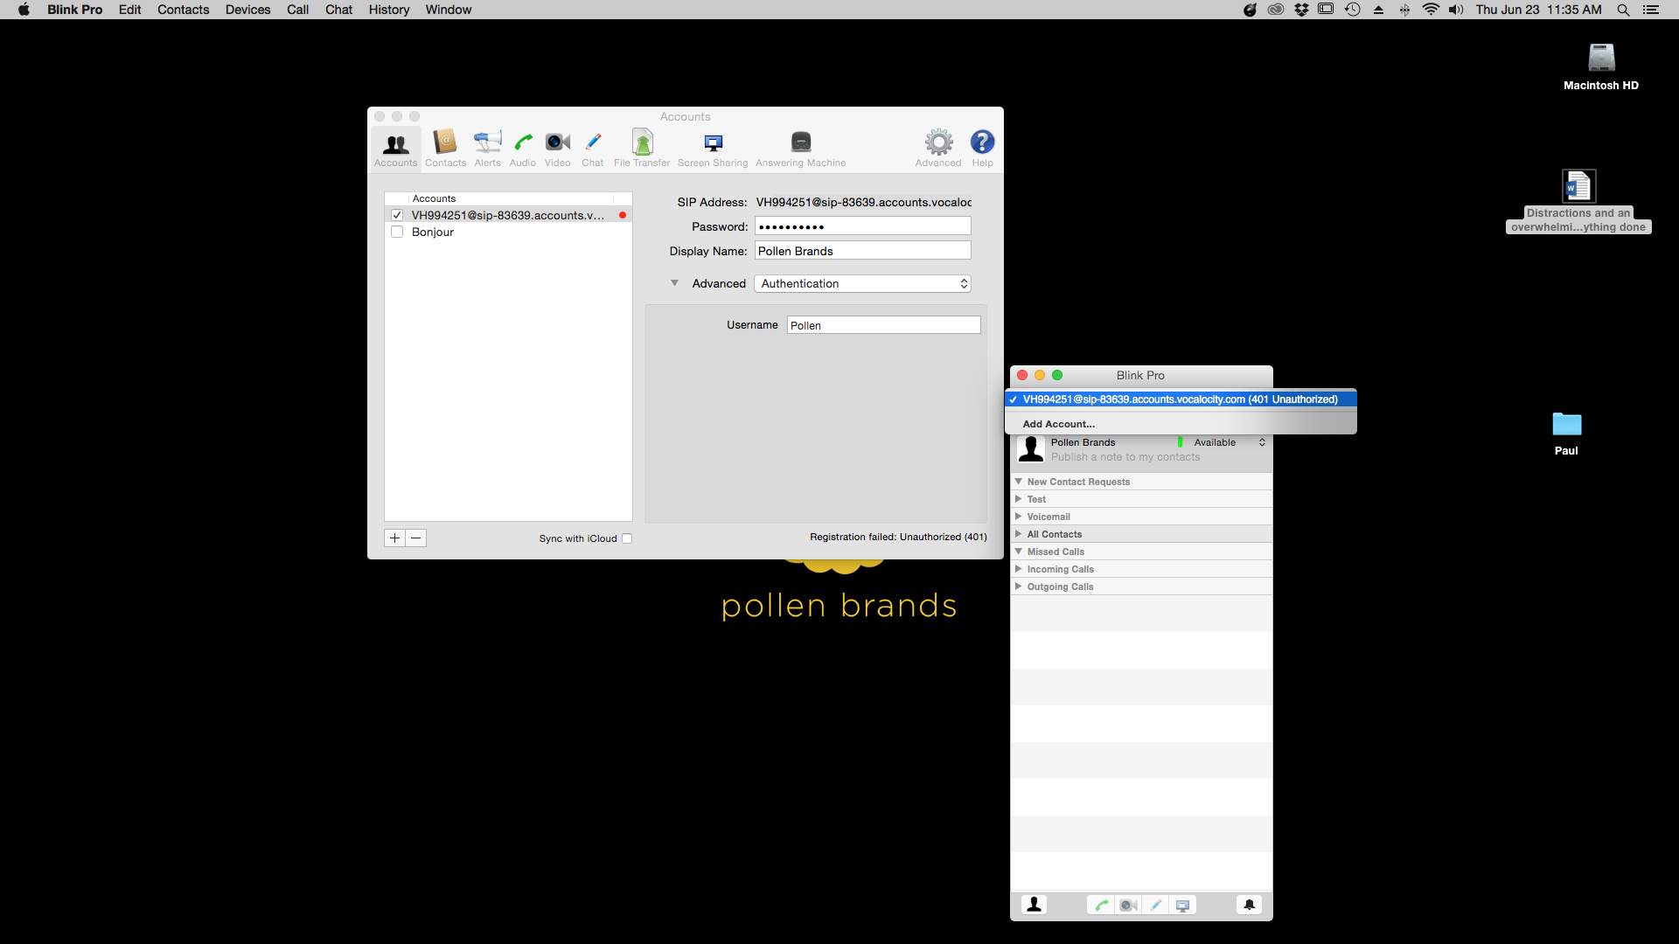This screenshot has height=944, width=1679.
Task: Collapse the New Contact Requests group
Action: tap(1018, 482)
